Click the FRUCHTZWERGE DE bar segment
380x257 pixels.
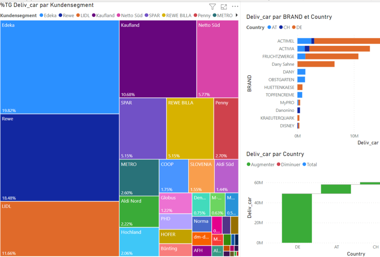click(332, 56)
